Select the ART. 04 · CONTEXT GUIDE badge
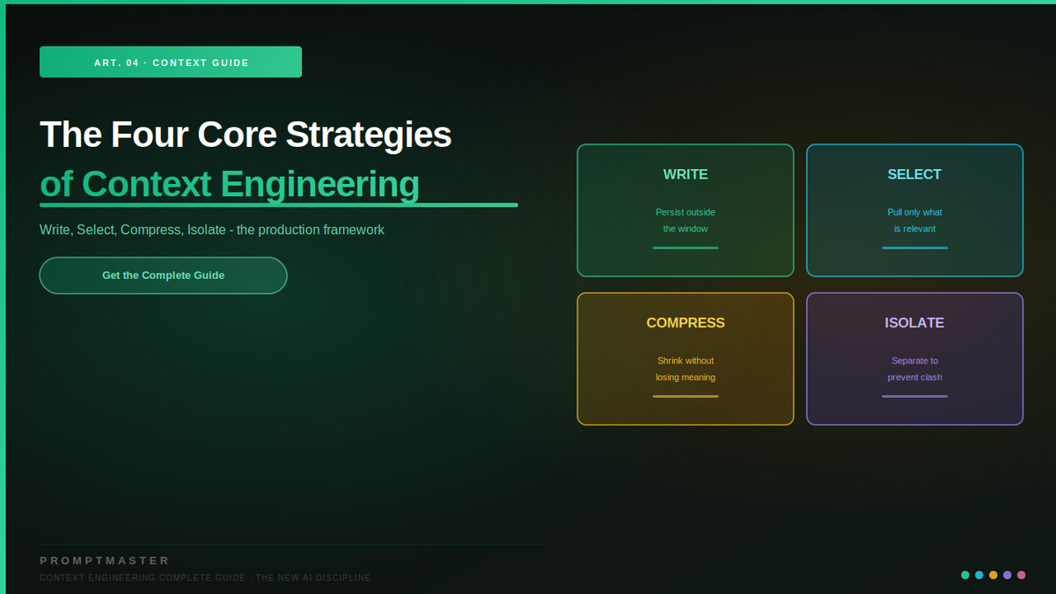 click(171, 62)
